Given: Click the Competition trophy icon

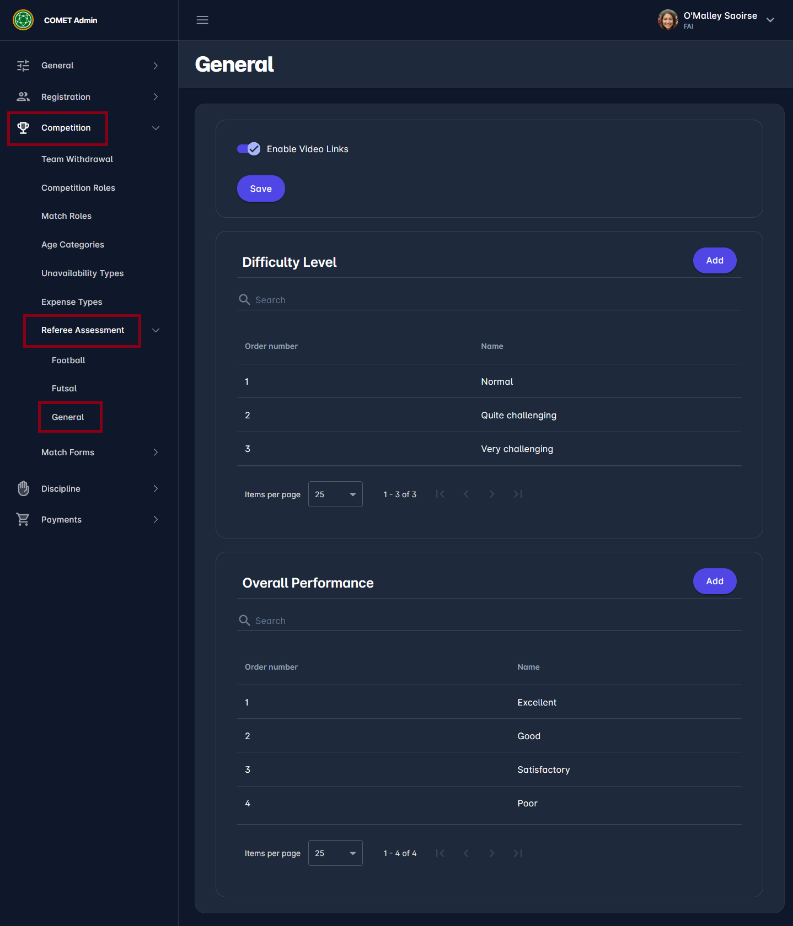Looking at the screenshot, I should 23,128.
